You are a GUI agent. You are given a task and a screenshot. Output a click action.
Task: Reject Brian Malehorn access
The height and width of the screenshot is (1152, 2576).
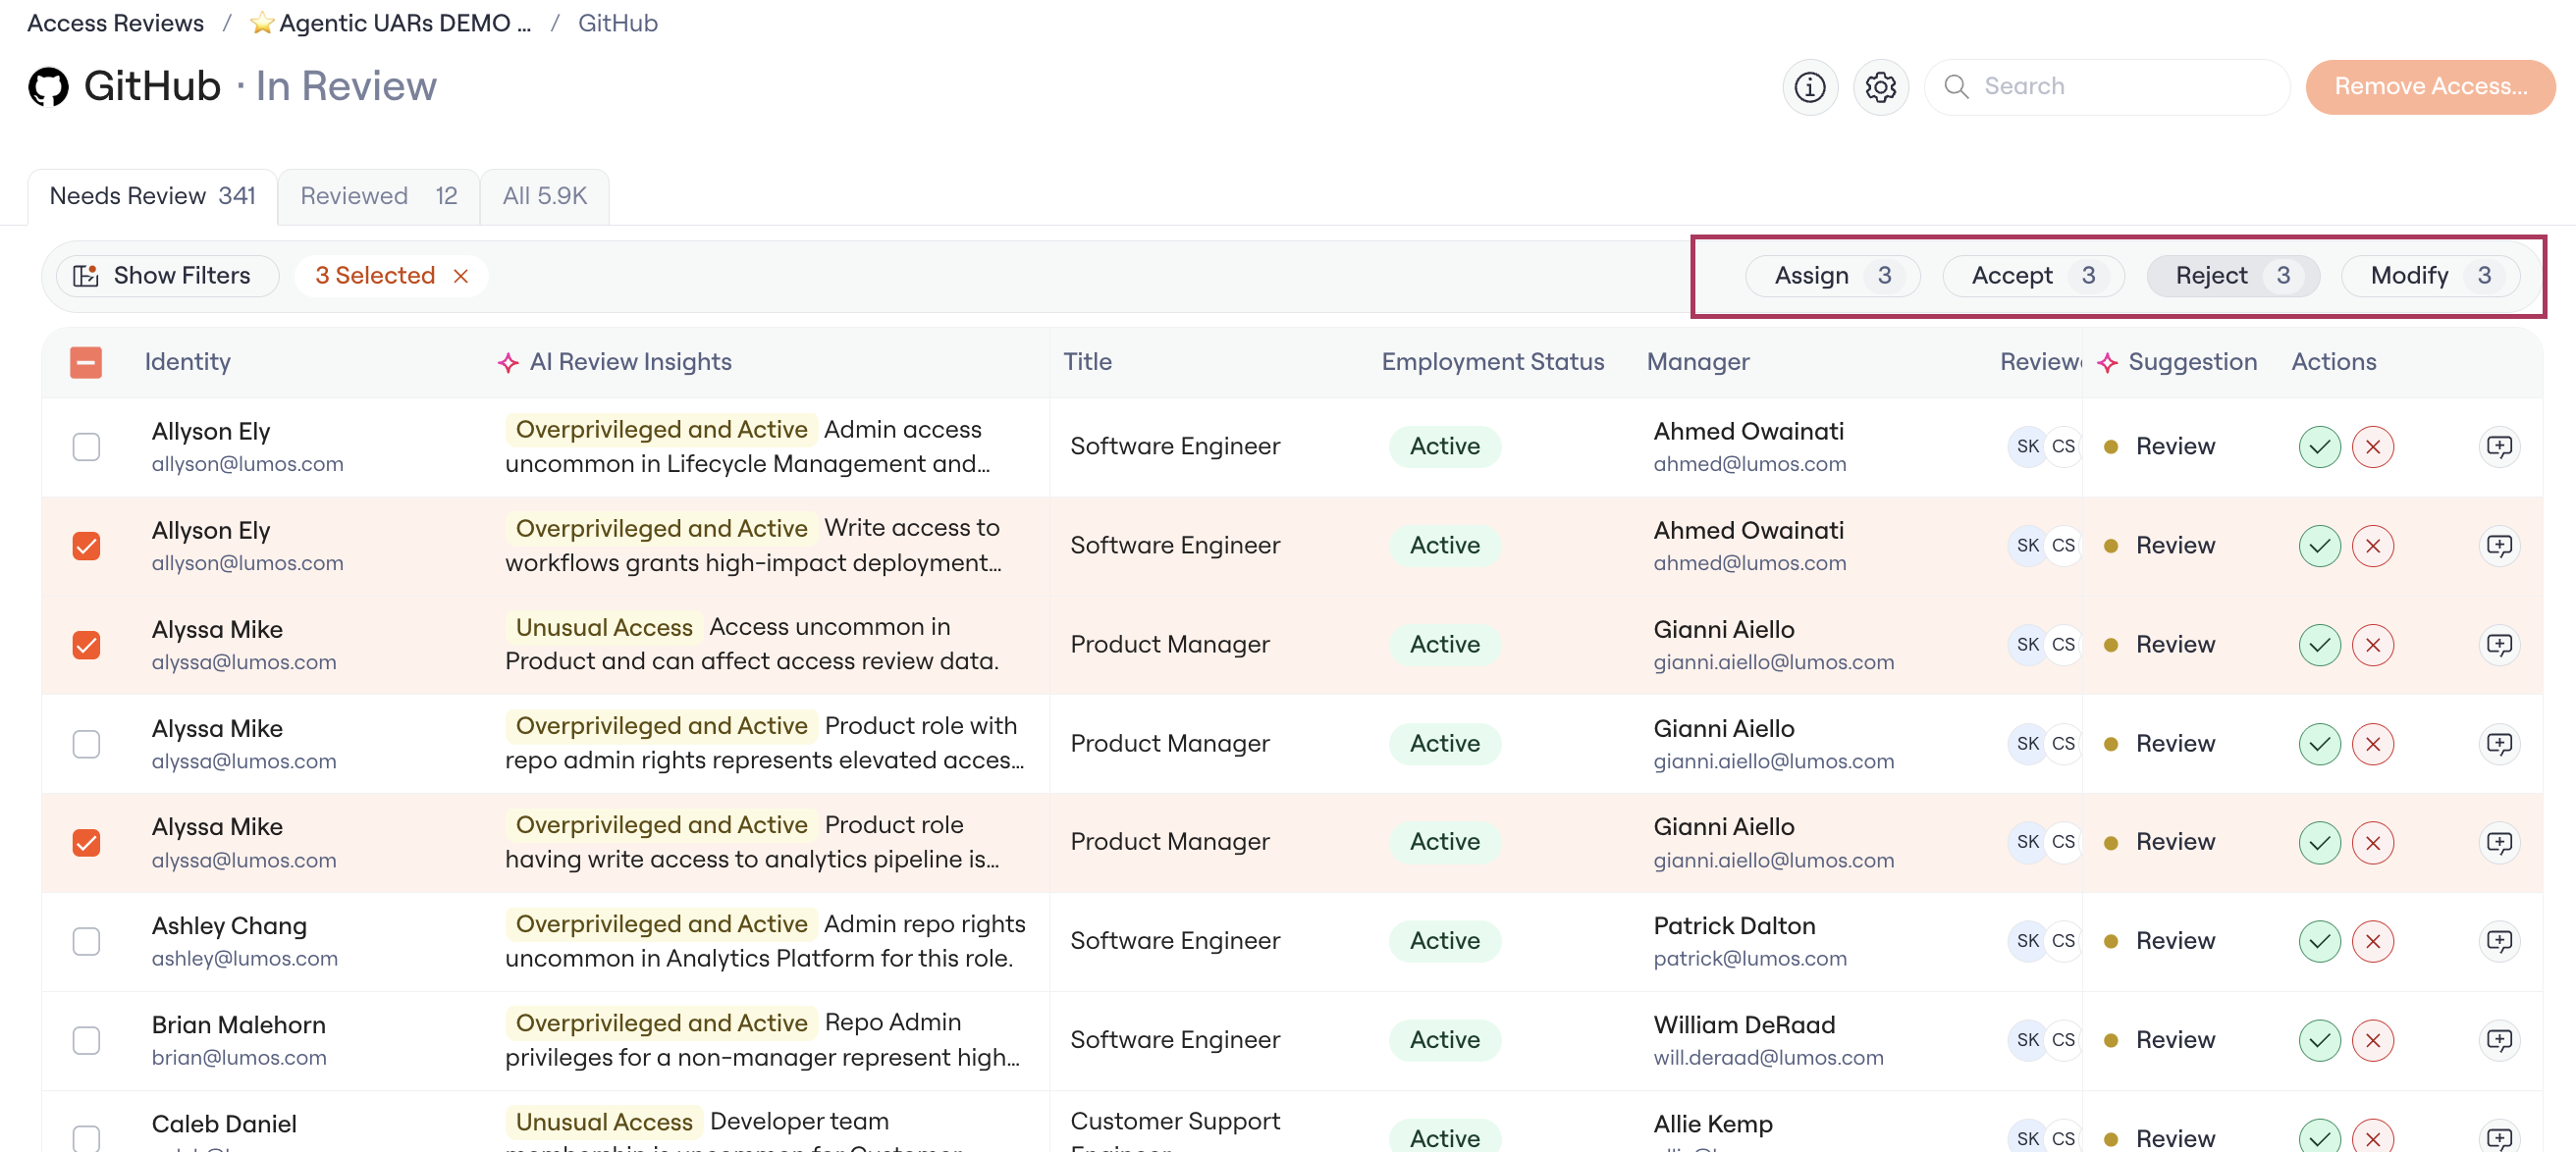pyautogui.click(x=2372, y=1040)
